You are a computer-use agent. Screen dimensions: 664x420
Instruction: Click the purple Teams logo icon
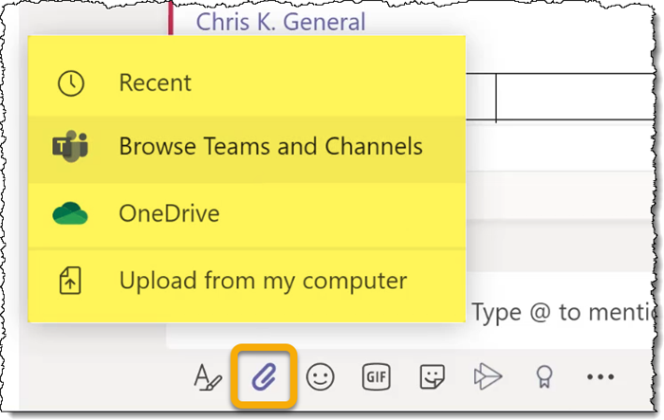tap(70, 147)
